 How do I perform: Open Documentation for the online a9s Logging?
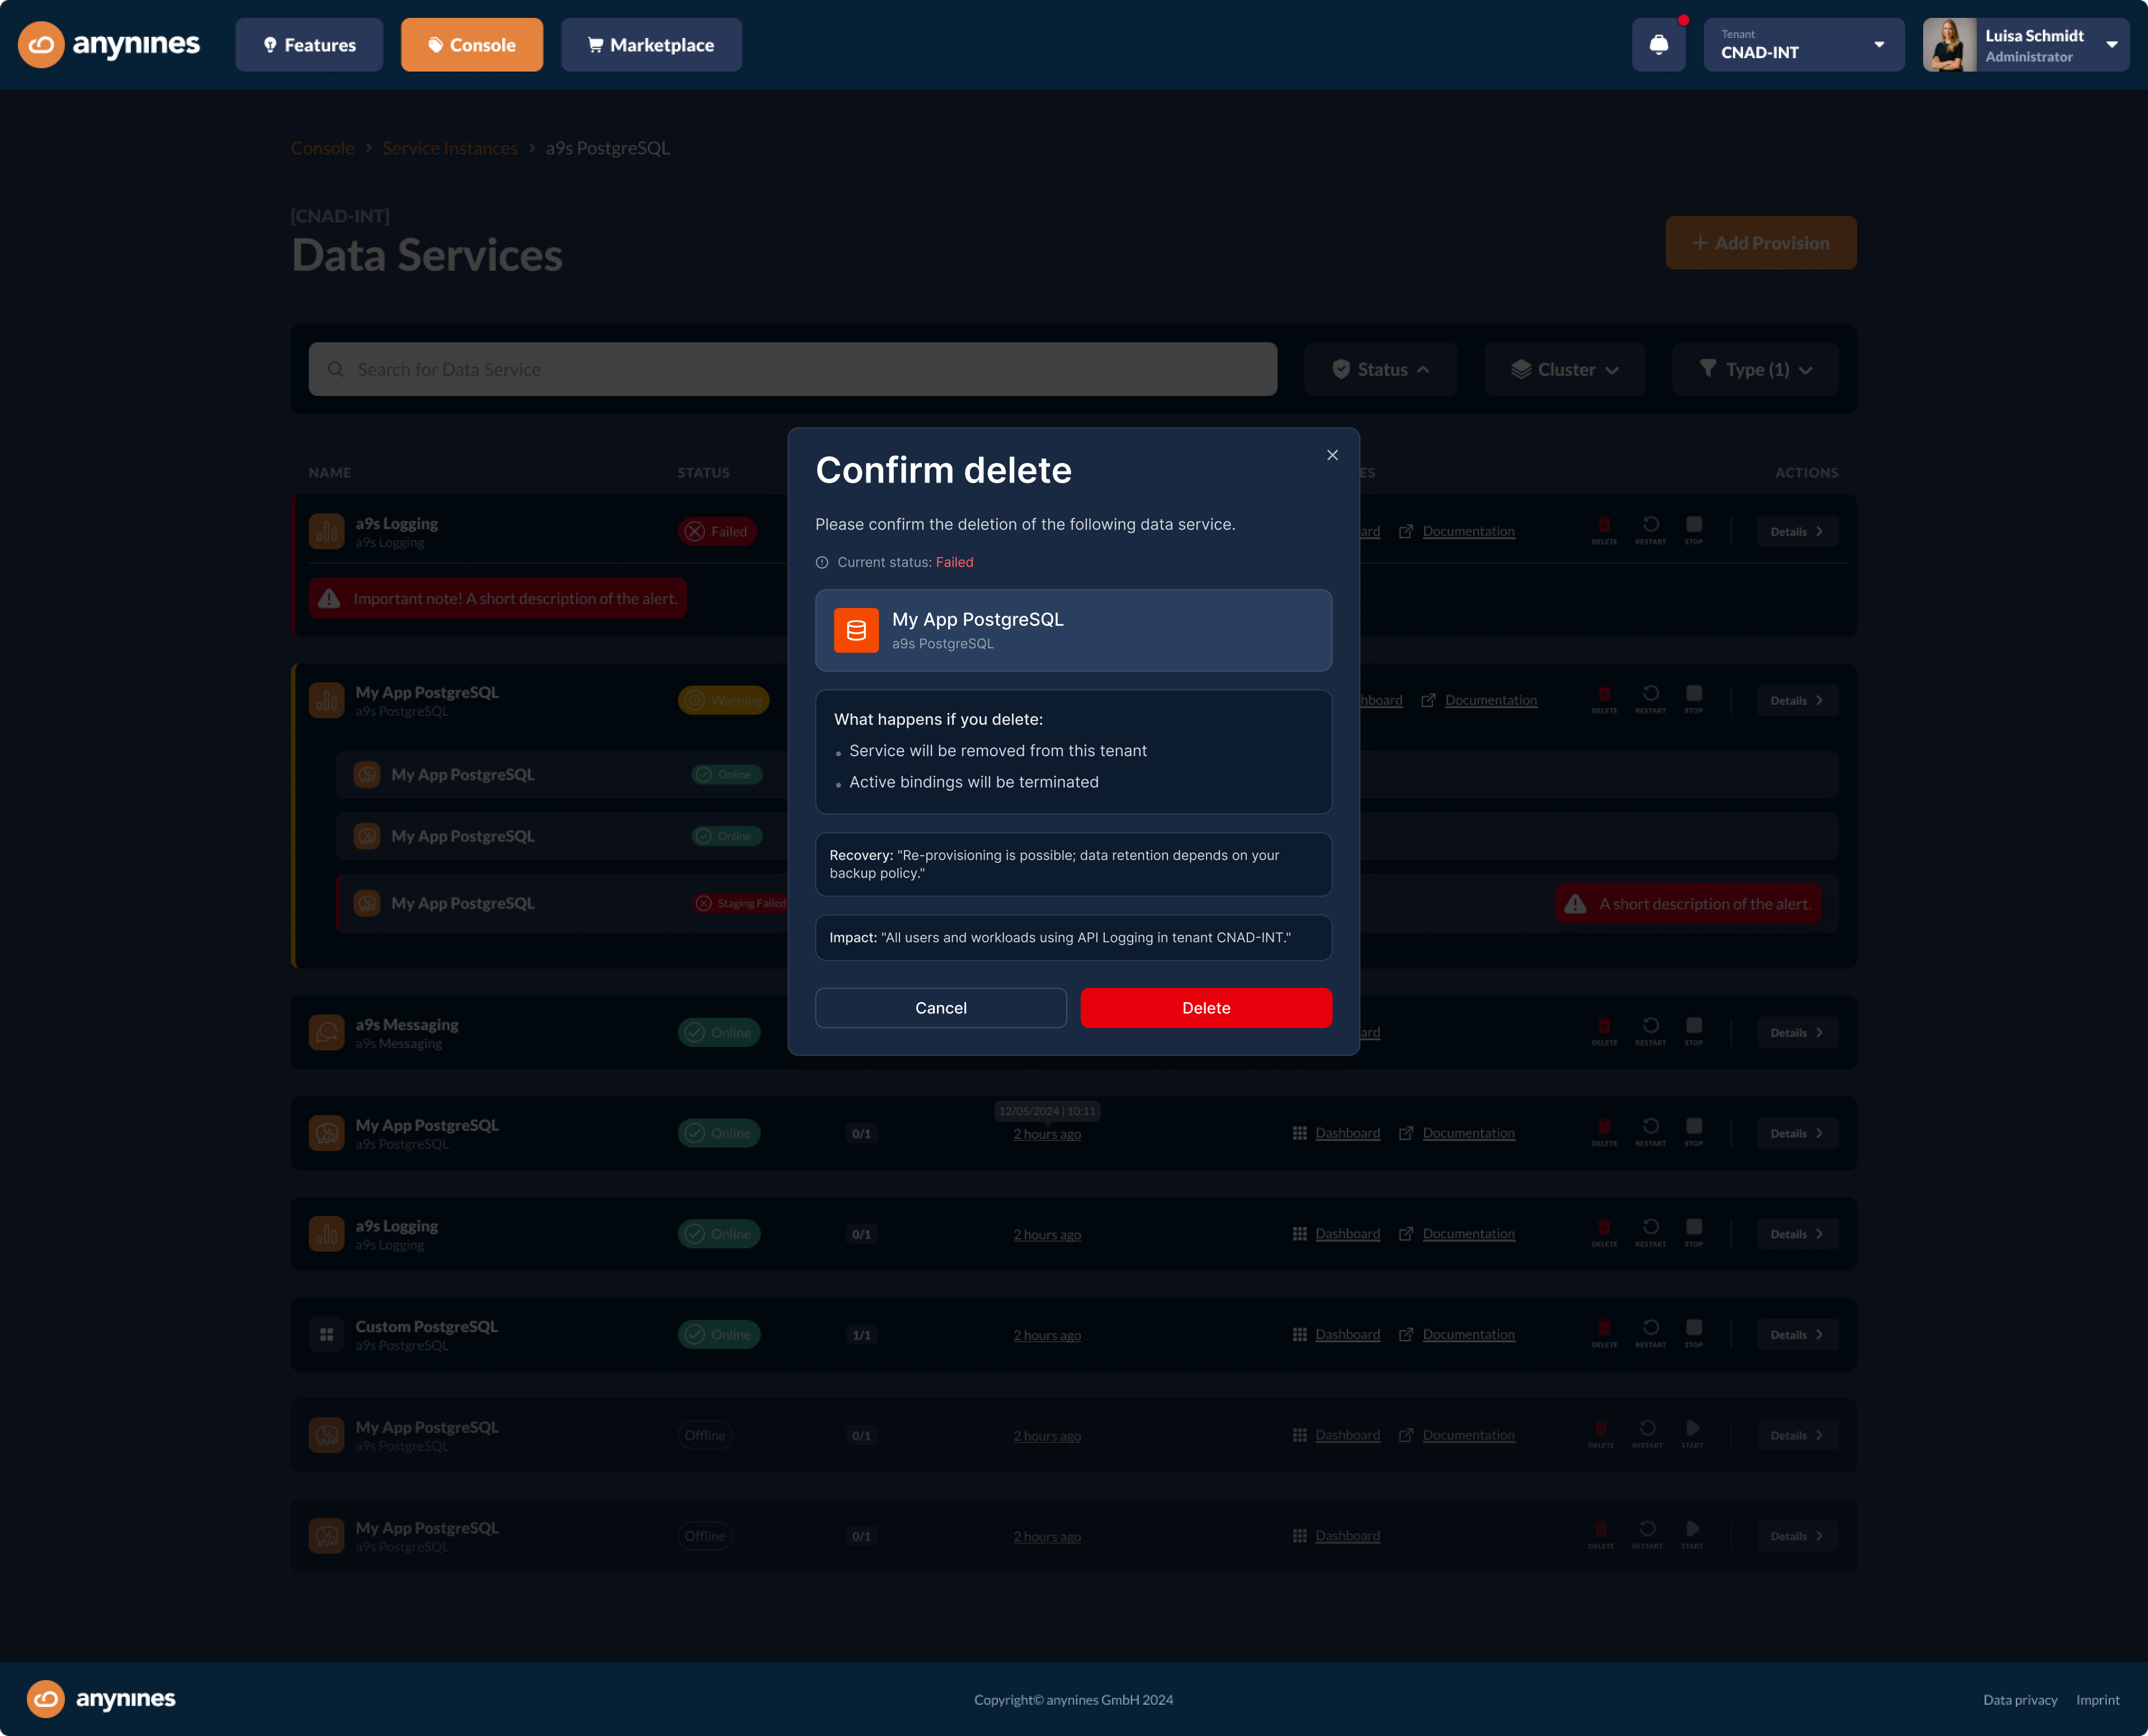[1469, 1233]
